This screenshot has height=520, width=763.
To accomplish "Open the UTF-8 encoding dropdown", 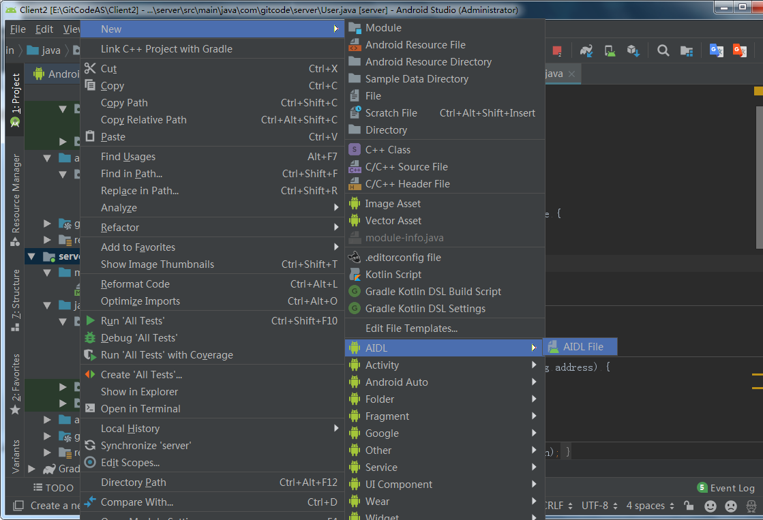I will (x=599, y=506).
